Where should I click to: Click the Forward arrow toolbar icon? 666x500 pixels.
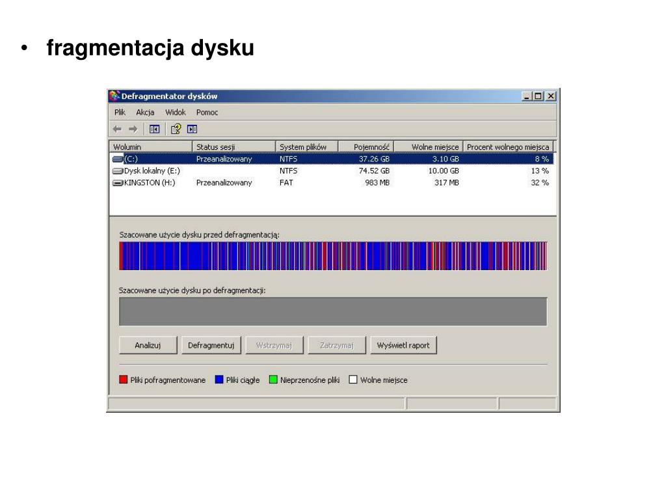pos(133,129)
